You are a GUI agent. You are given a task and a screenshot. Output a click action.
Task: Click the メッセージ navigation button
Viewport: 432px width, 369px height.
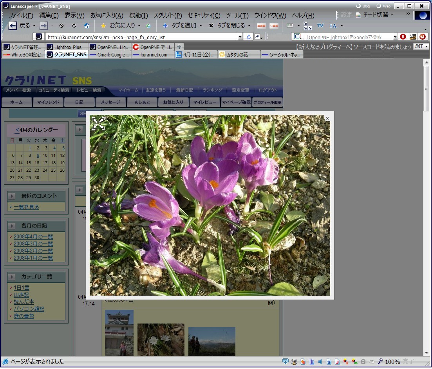click(x=110, y=102)
